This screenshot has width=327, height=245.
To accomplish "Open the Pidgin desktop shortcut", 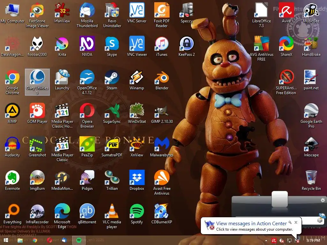I will tap(87, 181).
